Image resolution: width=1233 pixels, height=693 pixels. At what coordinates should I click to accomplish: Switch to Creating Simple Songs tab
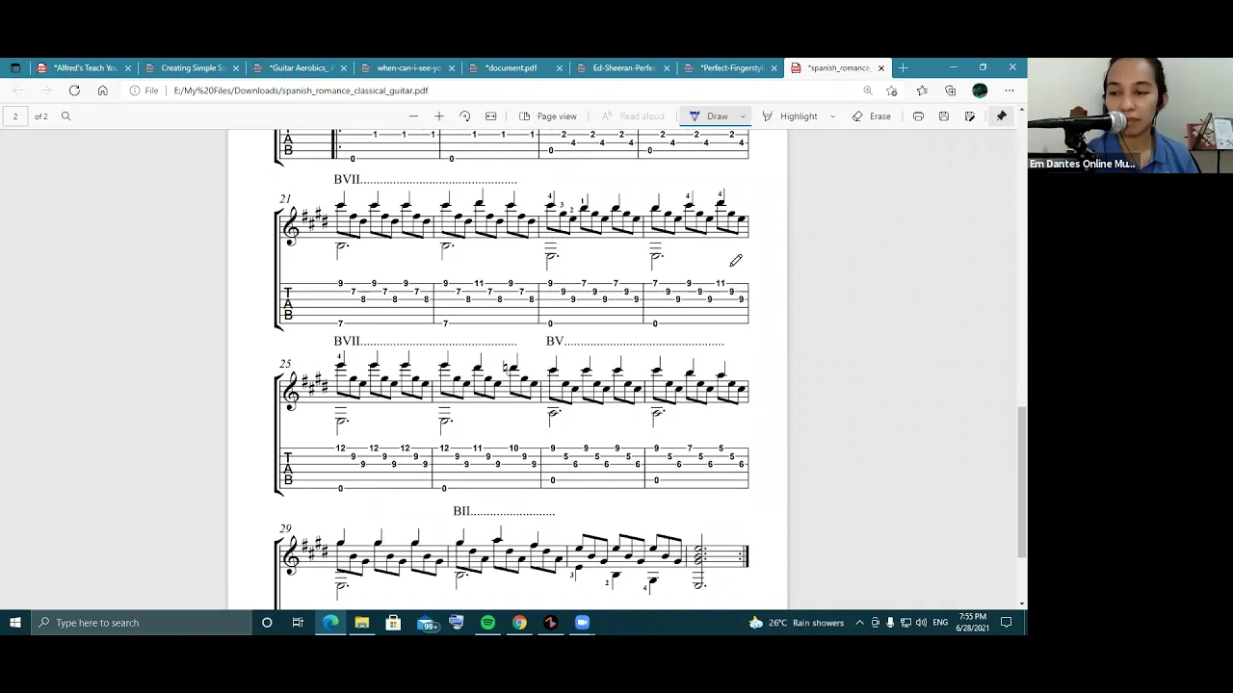(x=193, y=68)
